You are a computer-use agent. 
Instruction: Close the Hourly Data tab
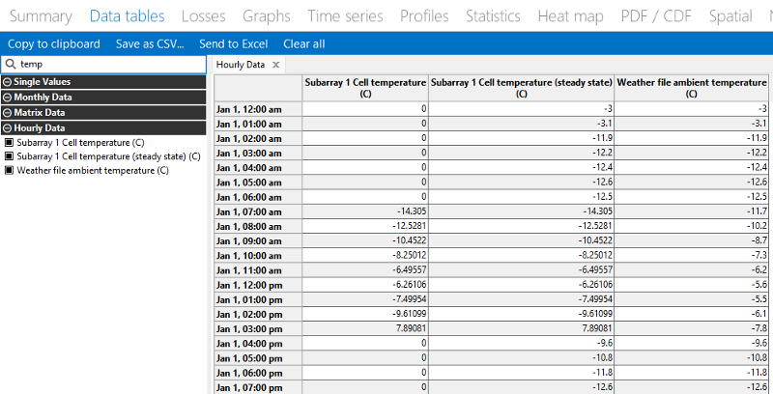276,65
